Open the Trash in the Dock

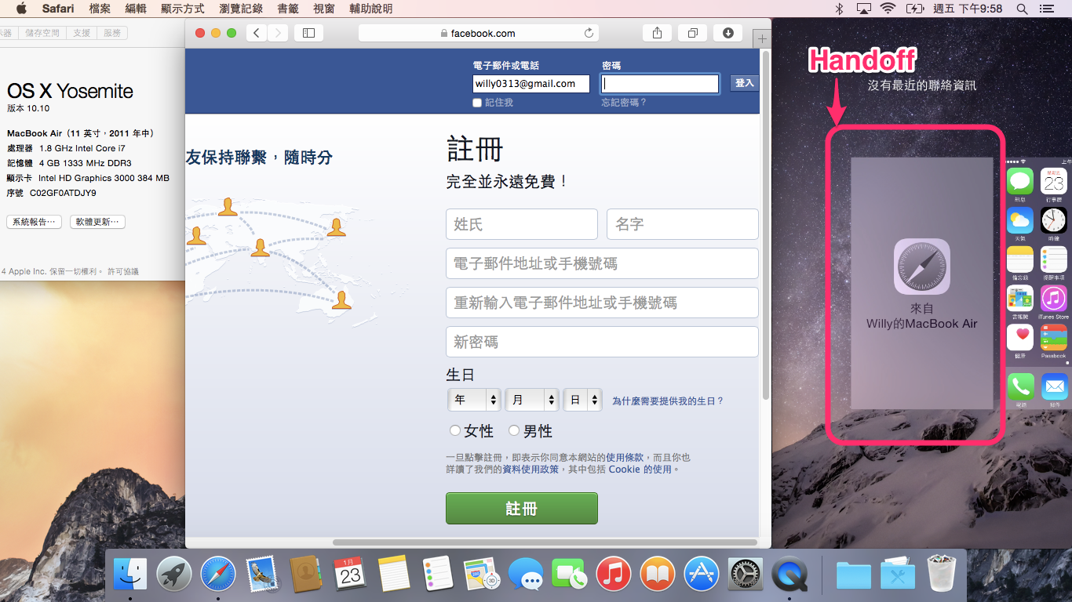point(942,574)
